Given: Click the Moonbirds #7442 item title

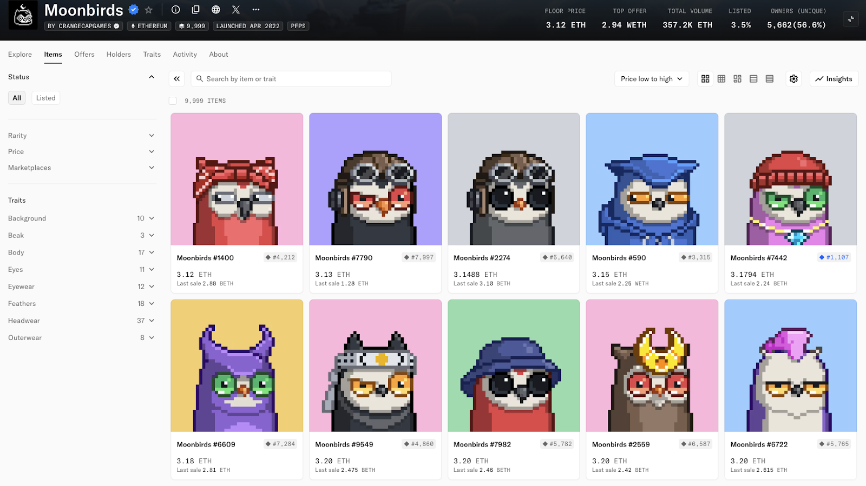Looking at the screenshot, I should click(758, 258).
